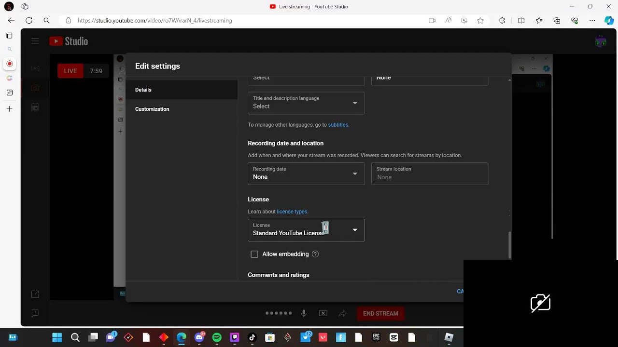This screenshot has width=618, height=347.
Task: Open the channel account avatar
Action: point(601,41)
